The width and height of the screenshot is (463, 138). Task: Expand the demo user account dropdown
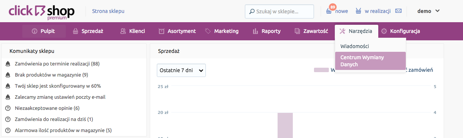point(428,11)
